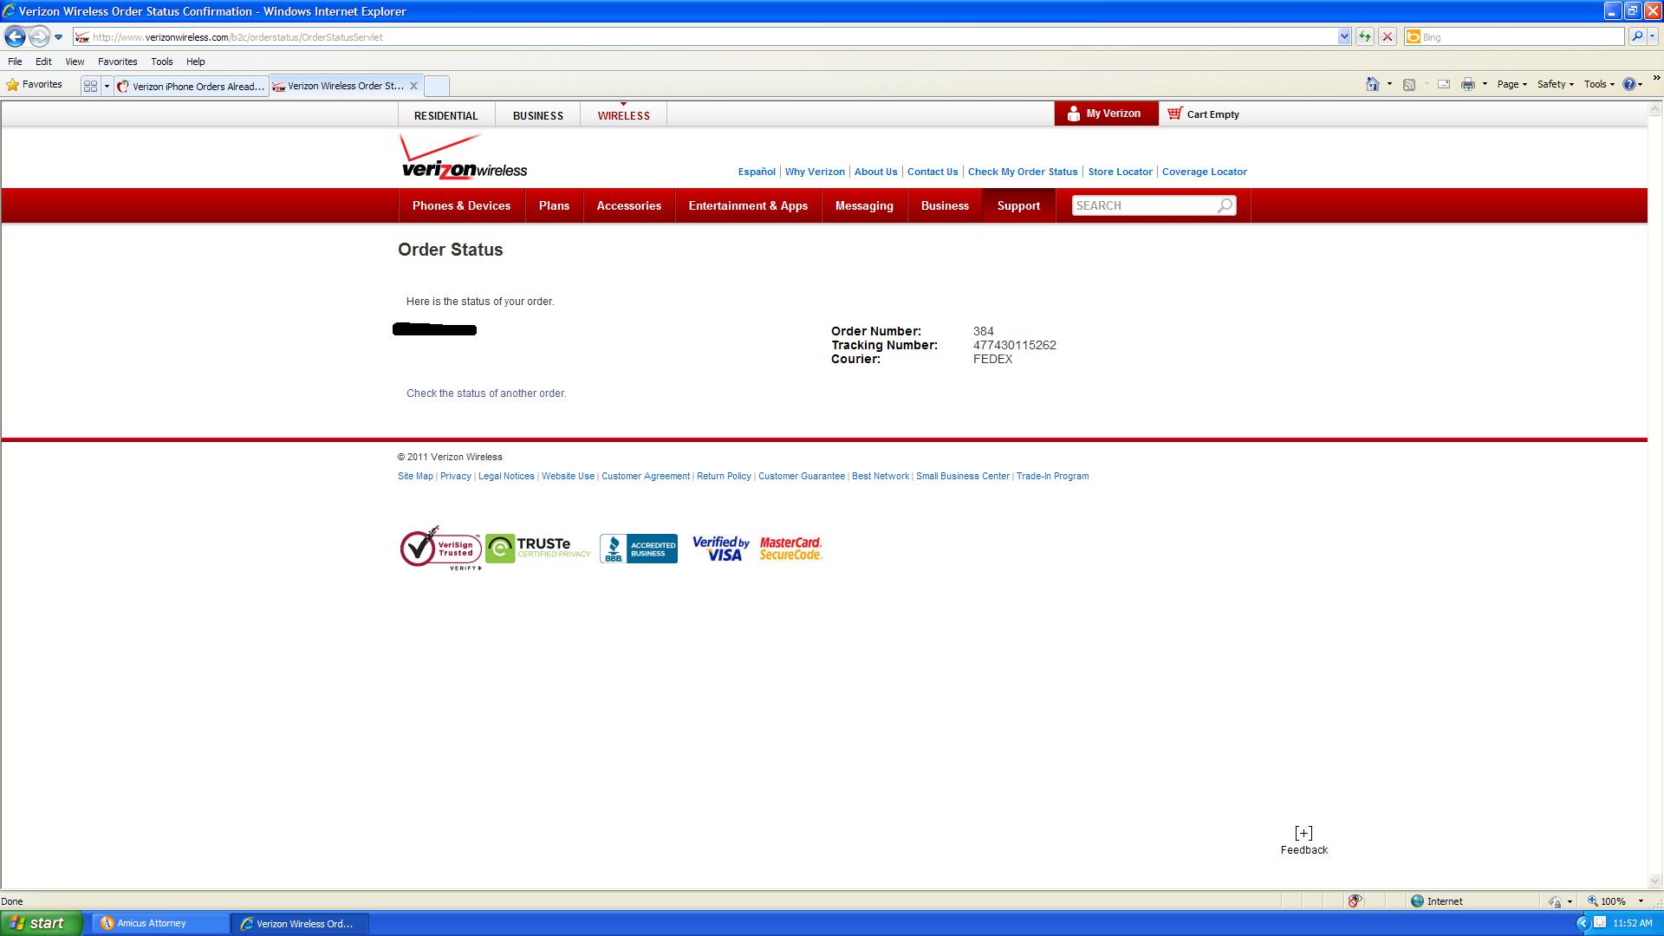Click the blue Help question mark icon
Viewport: 1664px width, 936px height.
tap(1629, 84)
